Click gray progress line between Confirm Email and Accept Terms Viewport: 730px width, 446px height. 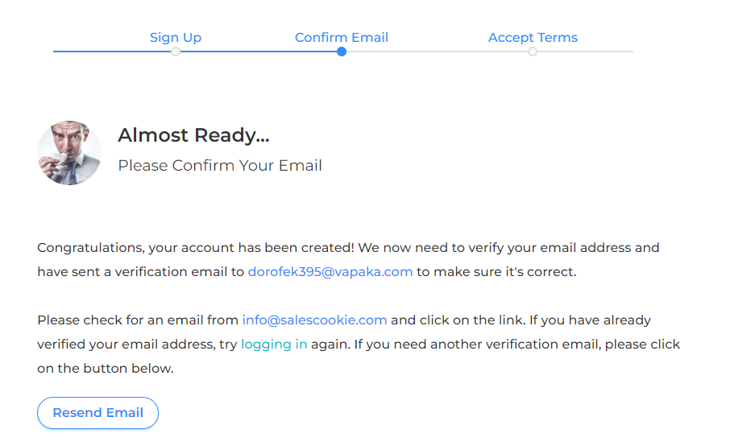click(438, 52)
